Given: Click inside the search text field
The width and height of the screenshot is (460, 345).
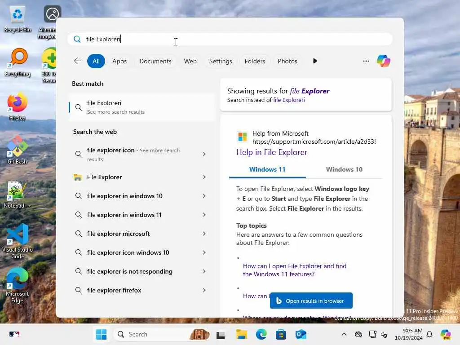Looking at the screenshot, I should [230, 39].
